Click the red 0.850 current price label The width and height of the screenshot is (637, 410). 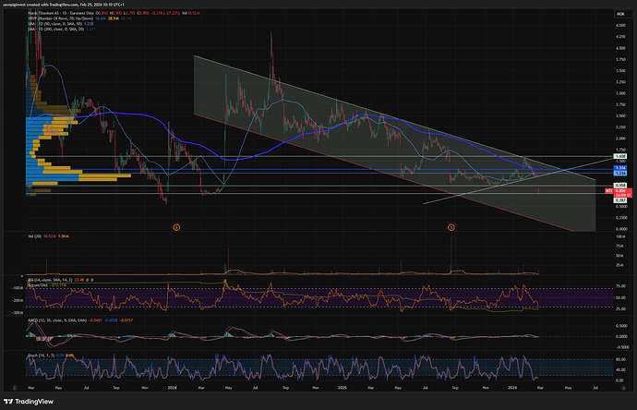(621, 190)
